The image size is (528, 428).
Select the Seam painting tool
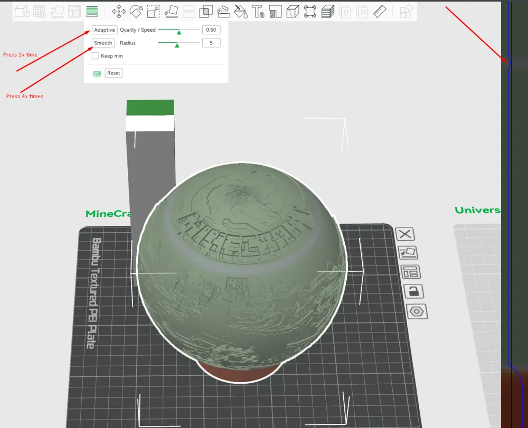click(276, 12)
